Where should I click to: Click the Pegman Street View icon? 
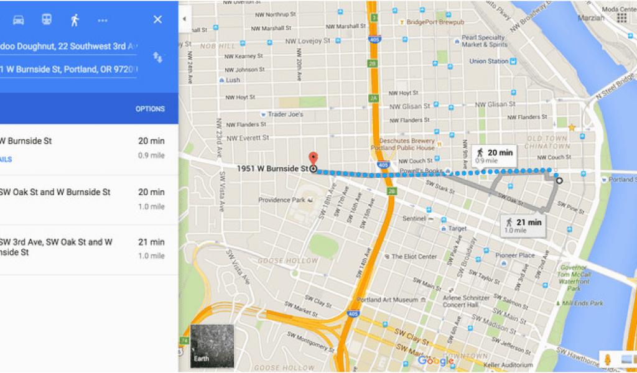point(608,359)
